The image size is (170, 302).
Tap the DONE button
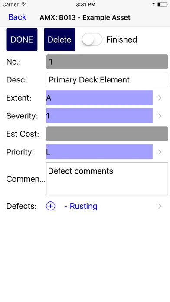click(22, 39)
